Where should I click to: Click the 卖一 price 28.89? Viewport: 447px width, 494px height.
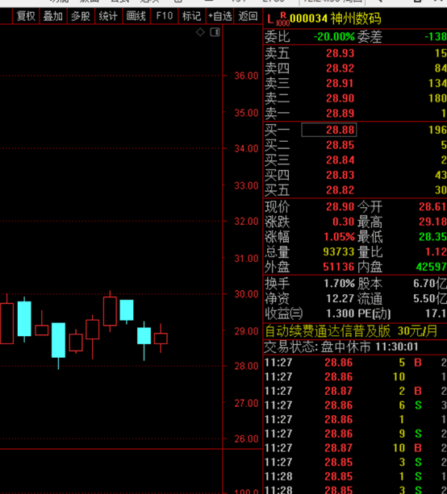(x=340, y=114)
